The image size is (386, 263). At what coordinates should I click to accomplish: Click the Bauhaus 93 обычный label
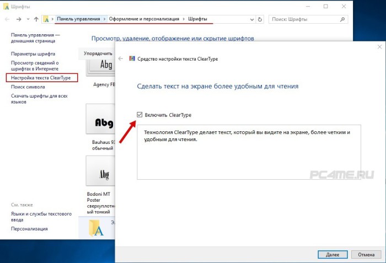coord(104,145)
